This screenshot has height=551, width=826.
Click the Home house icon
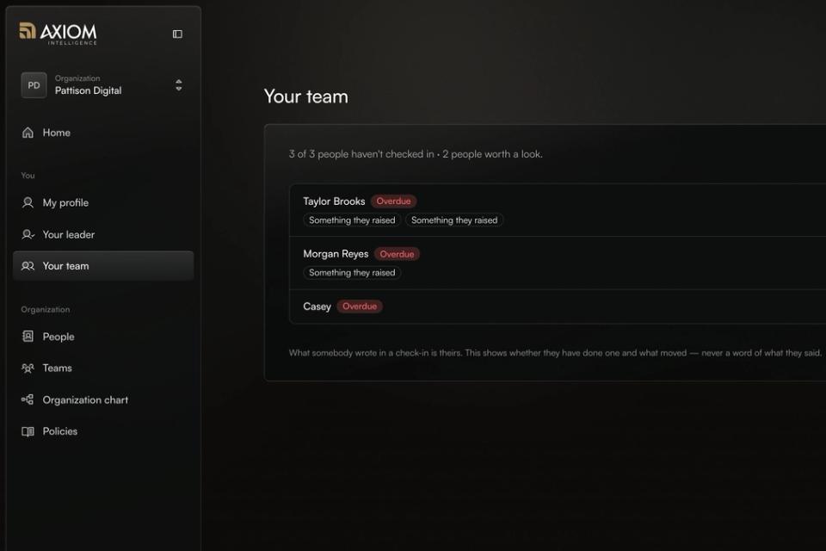[x=28, y=133]
